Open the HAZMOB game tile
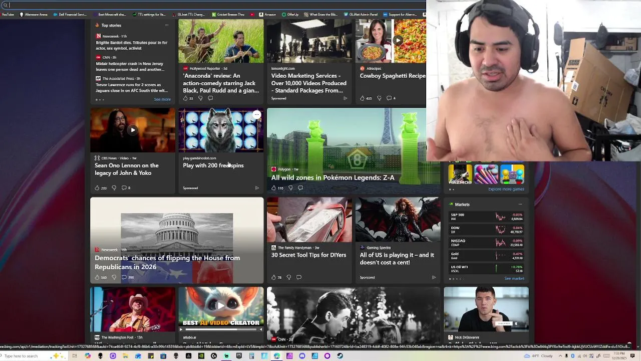The height and width of the screenshot is (361, 641). pyautogui.click(x=460, y=174)
